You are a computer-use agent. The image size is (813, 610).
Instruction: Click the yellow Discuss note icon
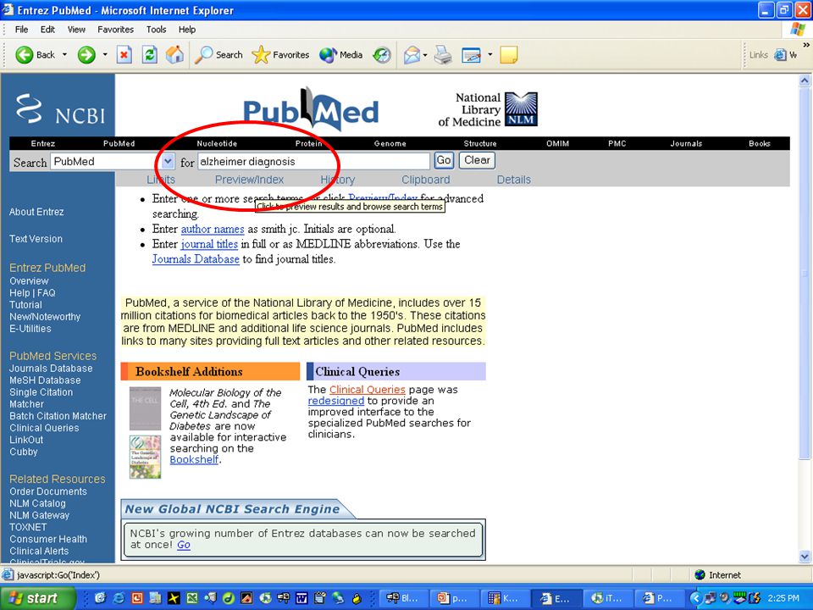click(509, 54)
